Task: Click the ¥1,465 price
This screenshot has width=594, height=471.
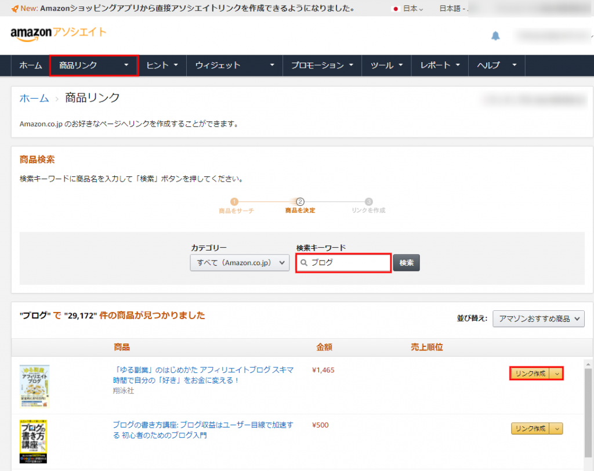Action: 323,370
